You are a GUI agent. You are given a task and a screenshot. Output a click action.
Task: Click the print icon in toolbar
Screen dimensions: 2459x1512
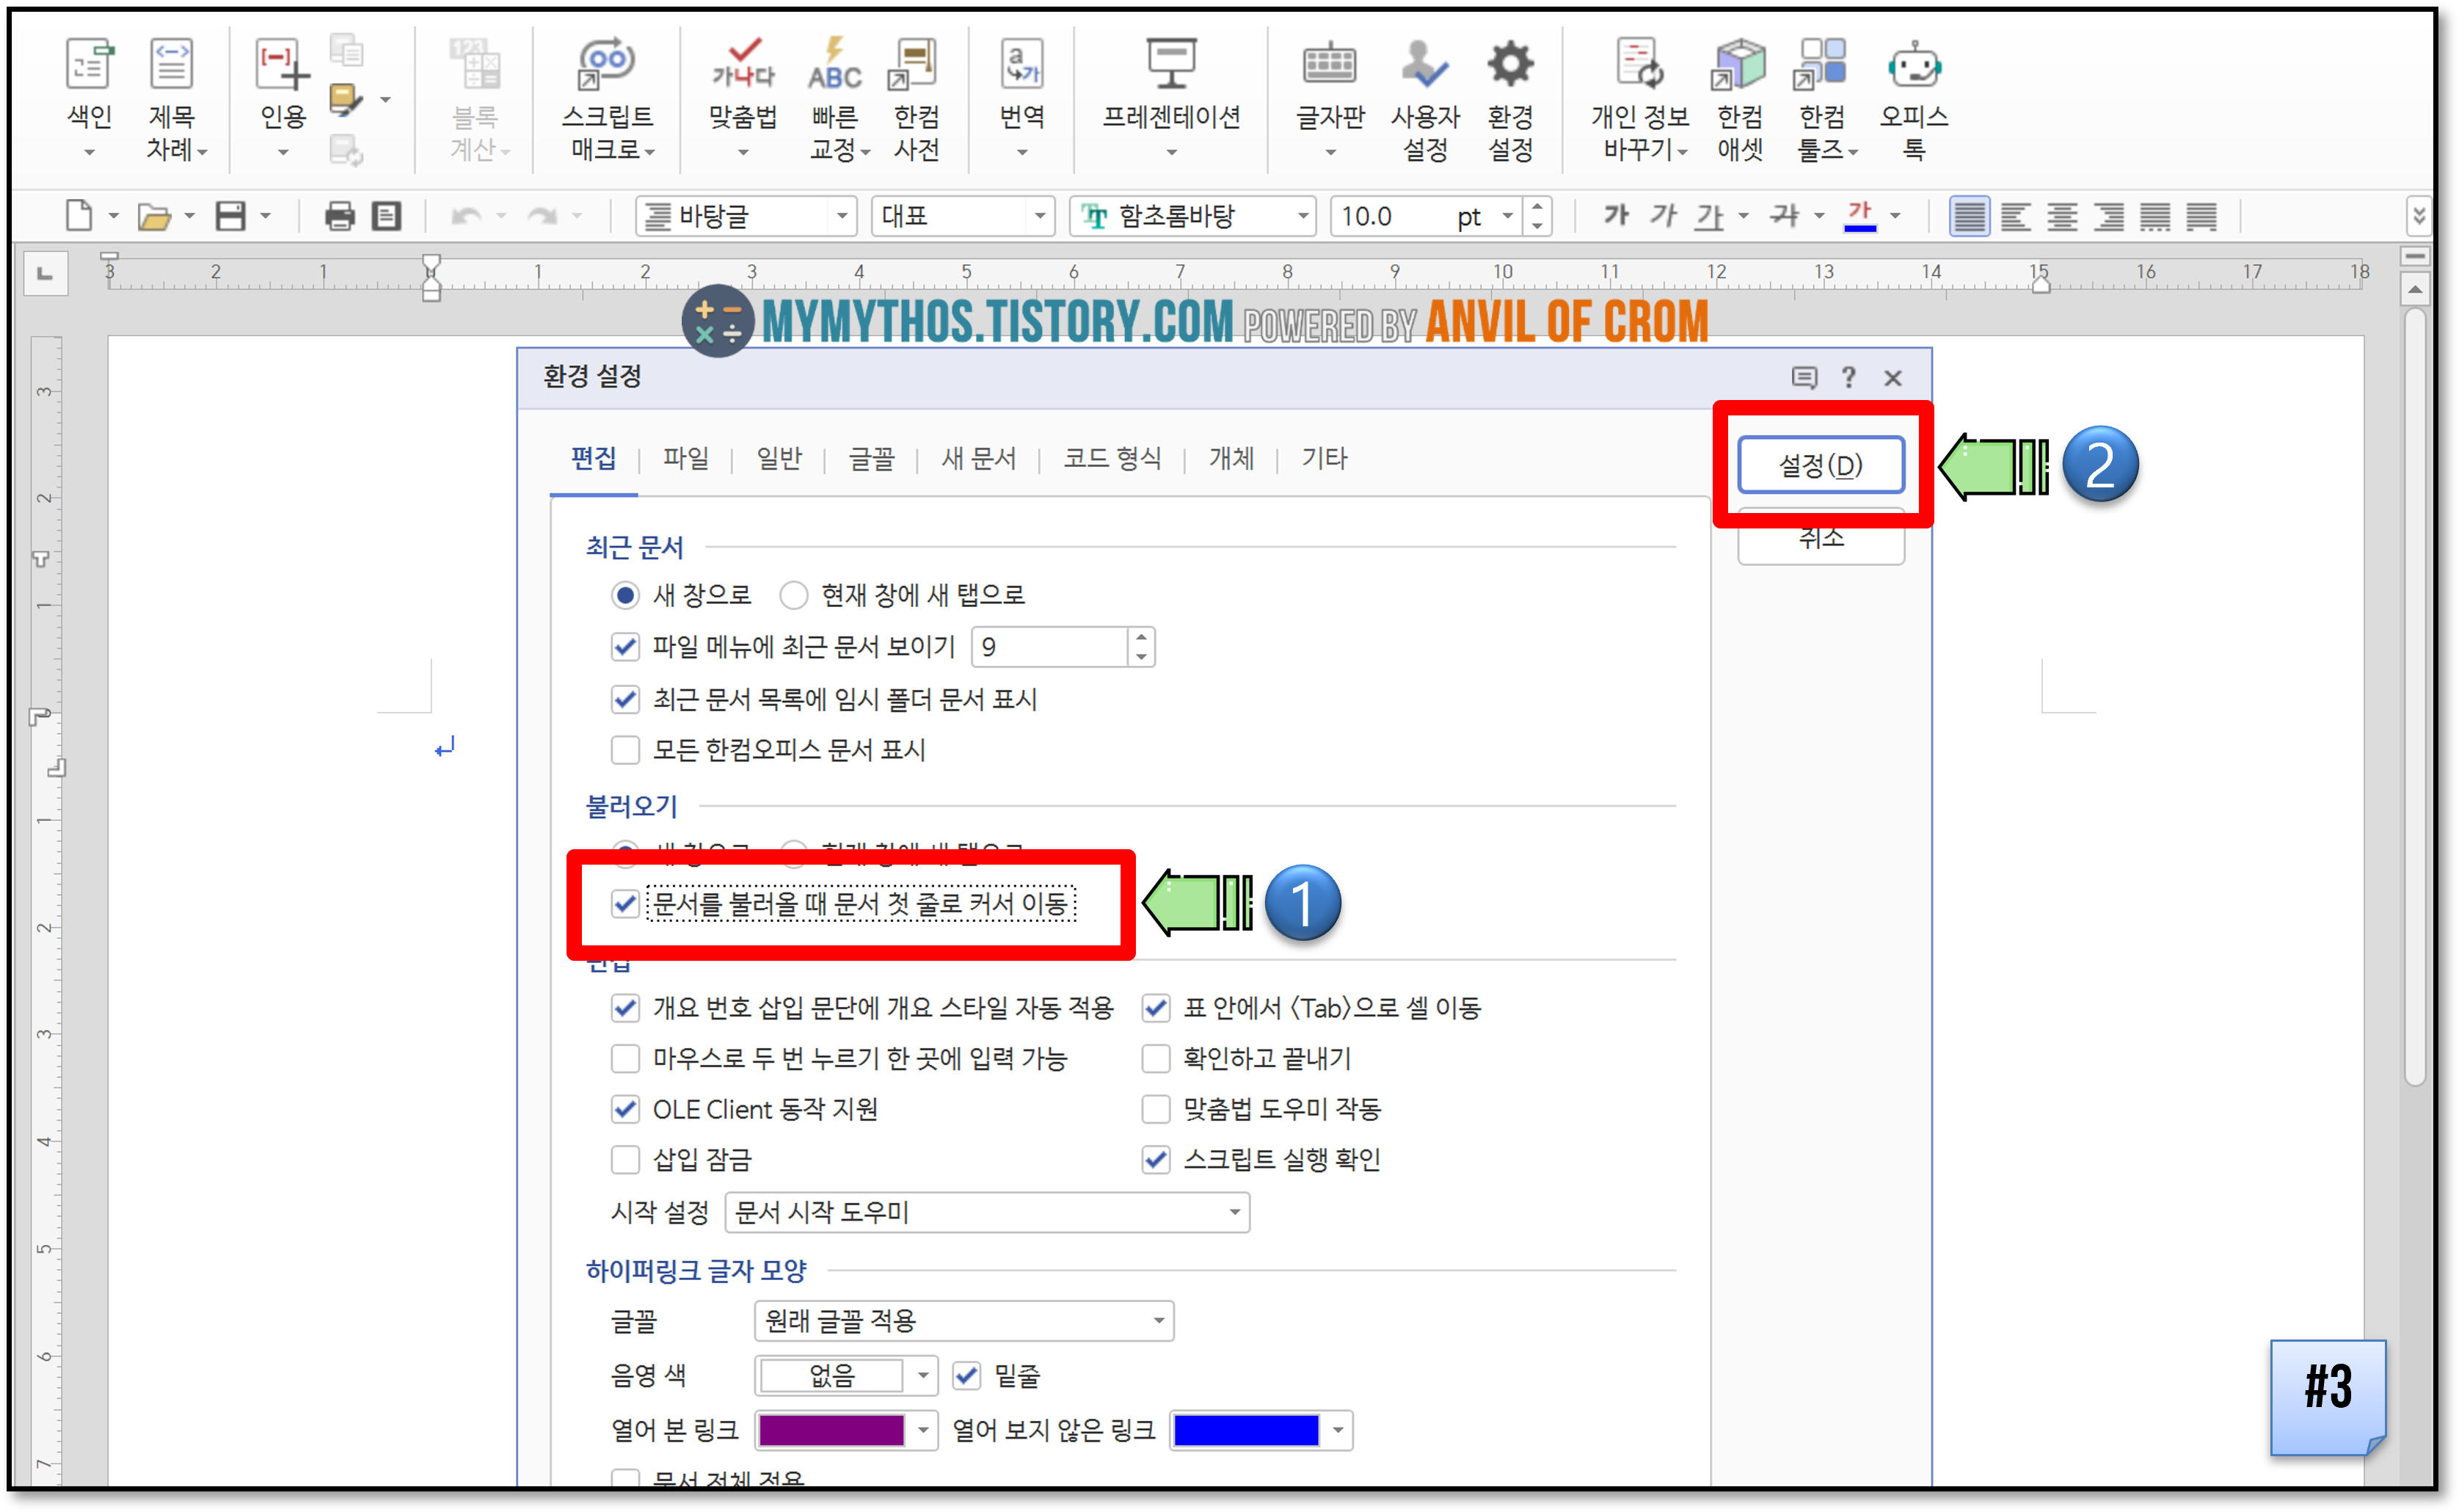coord(340,216)
